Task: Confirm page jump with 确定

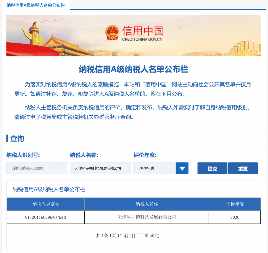Action: pos(154,236)
